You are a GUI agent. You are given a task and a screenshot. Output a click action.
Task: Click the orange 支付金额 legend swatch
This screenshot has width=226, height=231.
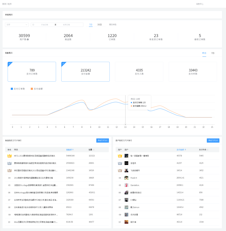coord(32,89)
